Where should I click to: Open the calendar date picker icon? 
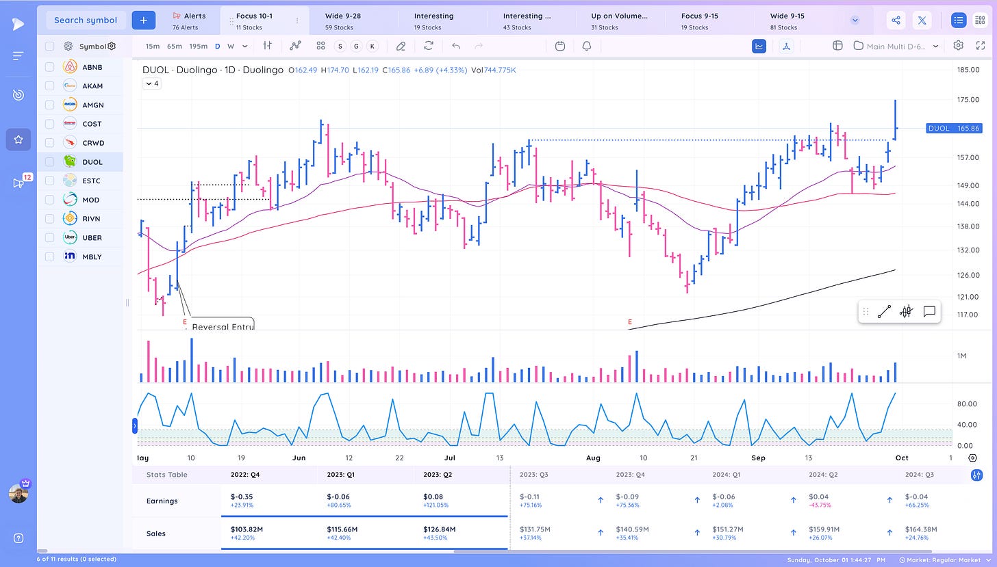[560, 46]
